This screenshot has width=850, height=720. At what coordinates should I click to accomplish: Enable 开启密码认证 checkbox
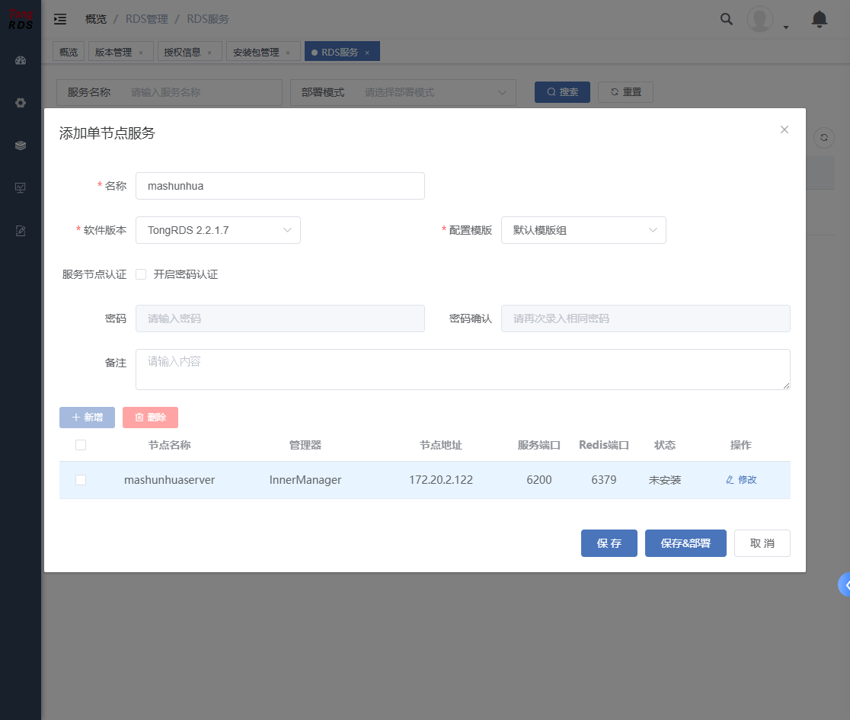click(x=141, y=274)
